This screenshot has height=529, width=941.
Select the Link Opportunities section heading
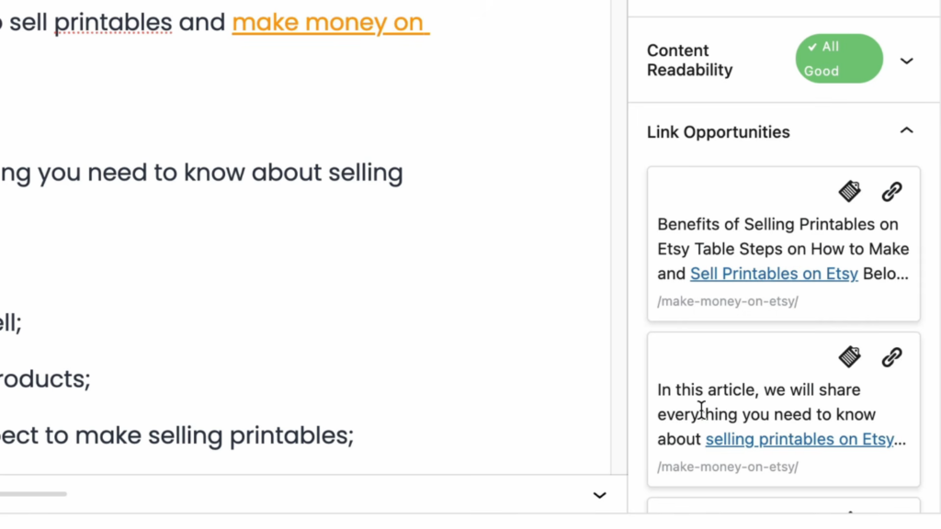(718, 132)
